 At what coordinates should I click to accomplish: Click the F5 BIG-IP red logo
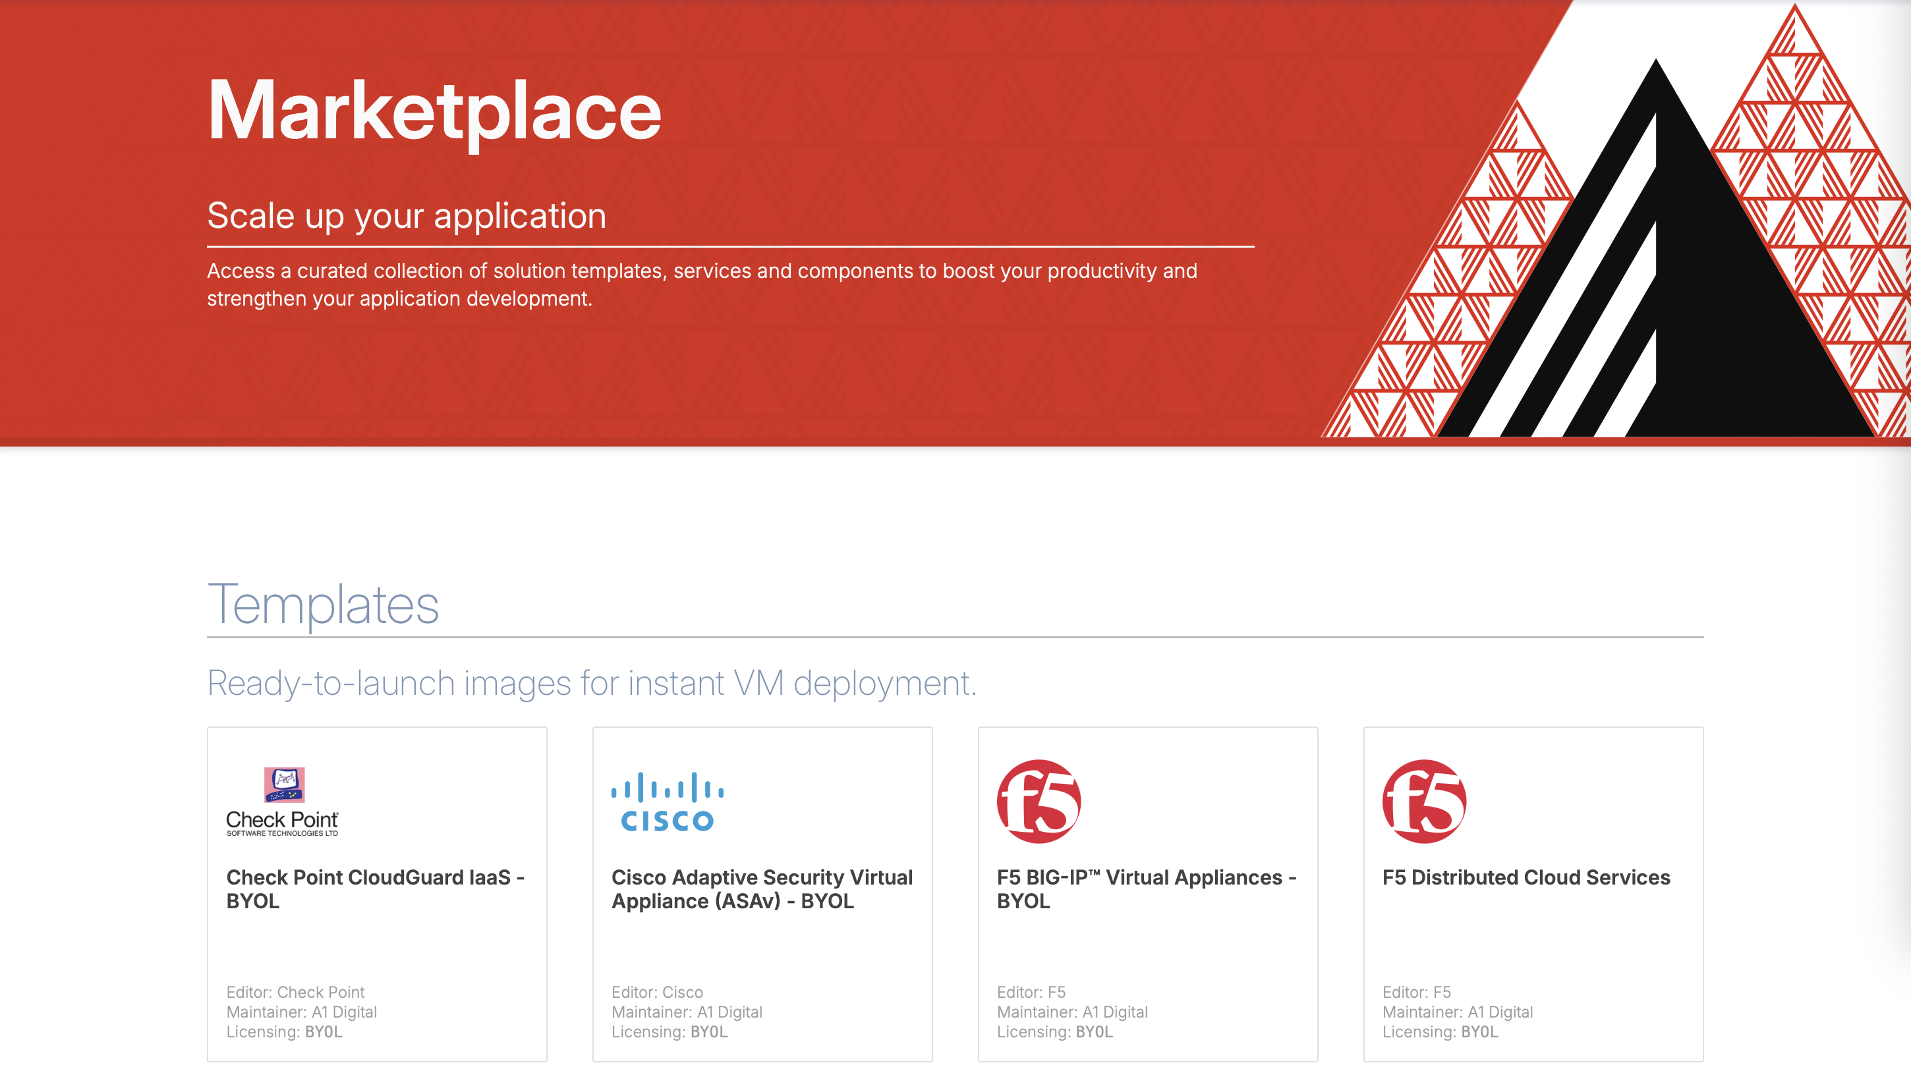click(1039, 802)
